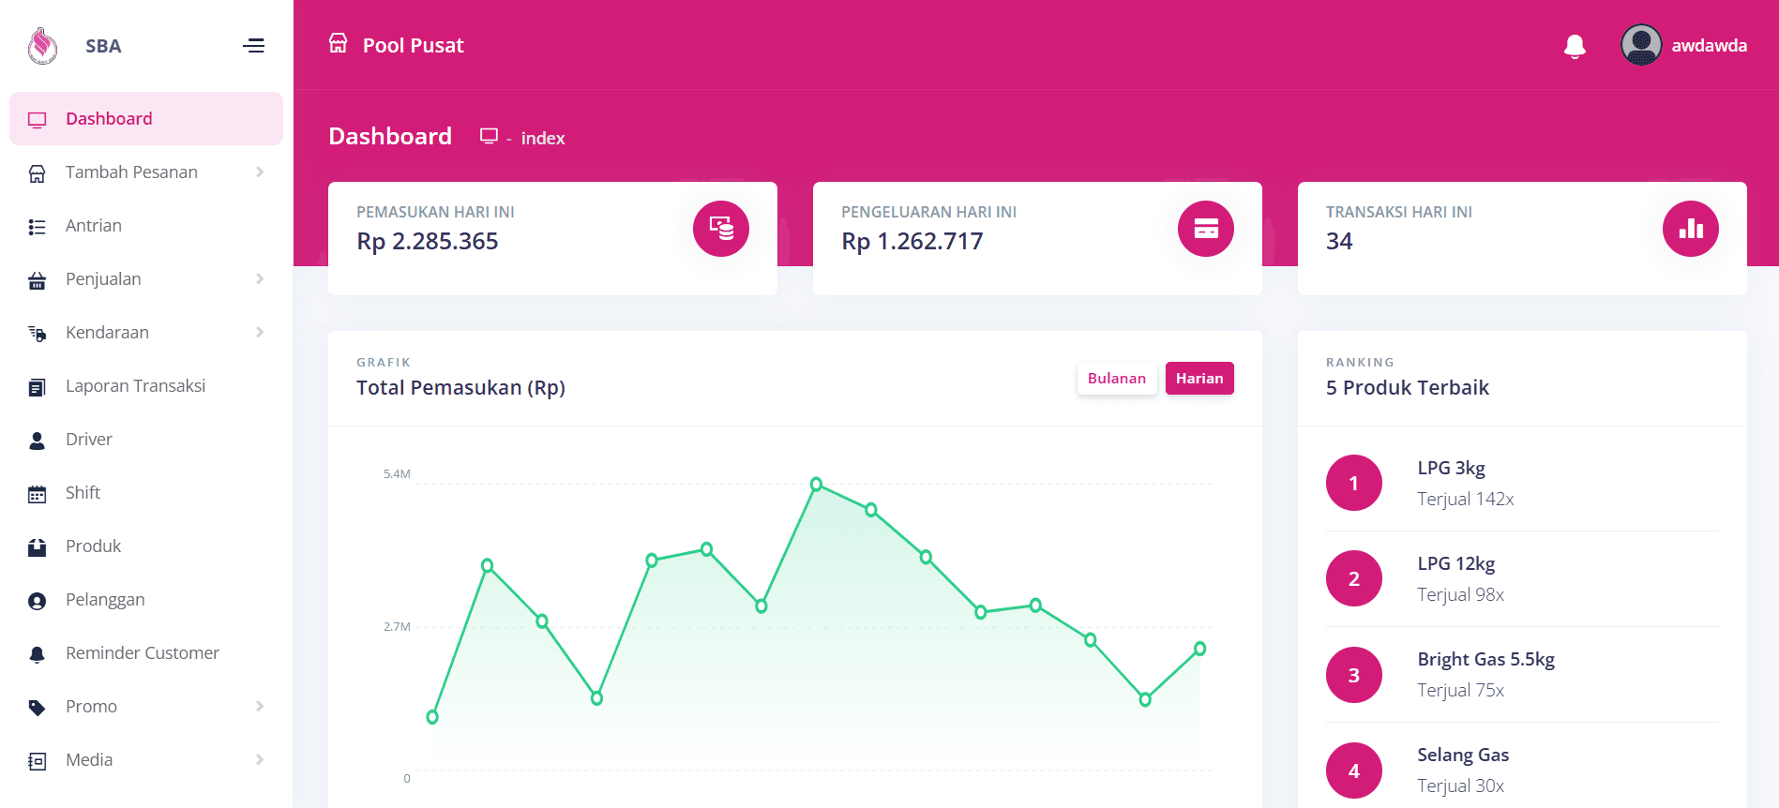Click the Laporan Transaksi document icon
Image resolution: width=1779 pixels, height=808 pixels.
pos(38,387)
